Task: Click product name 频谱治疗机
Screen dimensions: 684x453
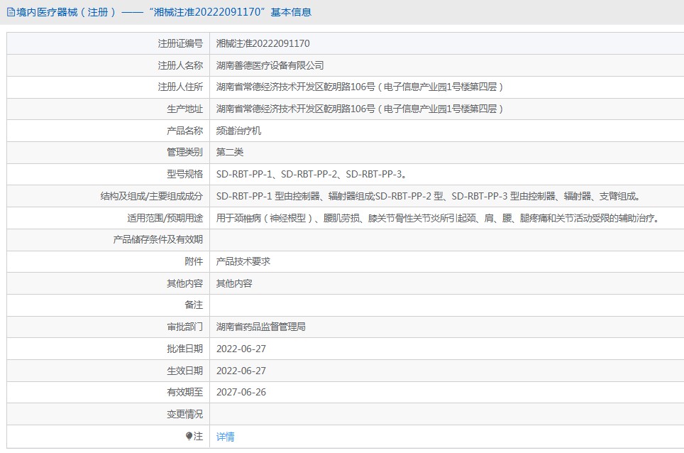Action: coord(238,131)
